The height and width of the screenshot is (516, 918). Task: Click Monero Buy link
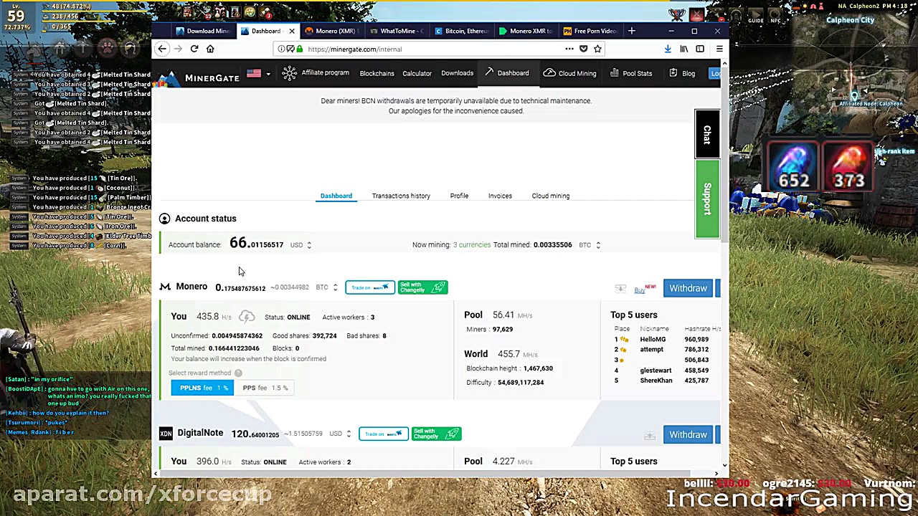[x=640, y=290]
